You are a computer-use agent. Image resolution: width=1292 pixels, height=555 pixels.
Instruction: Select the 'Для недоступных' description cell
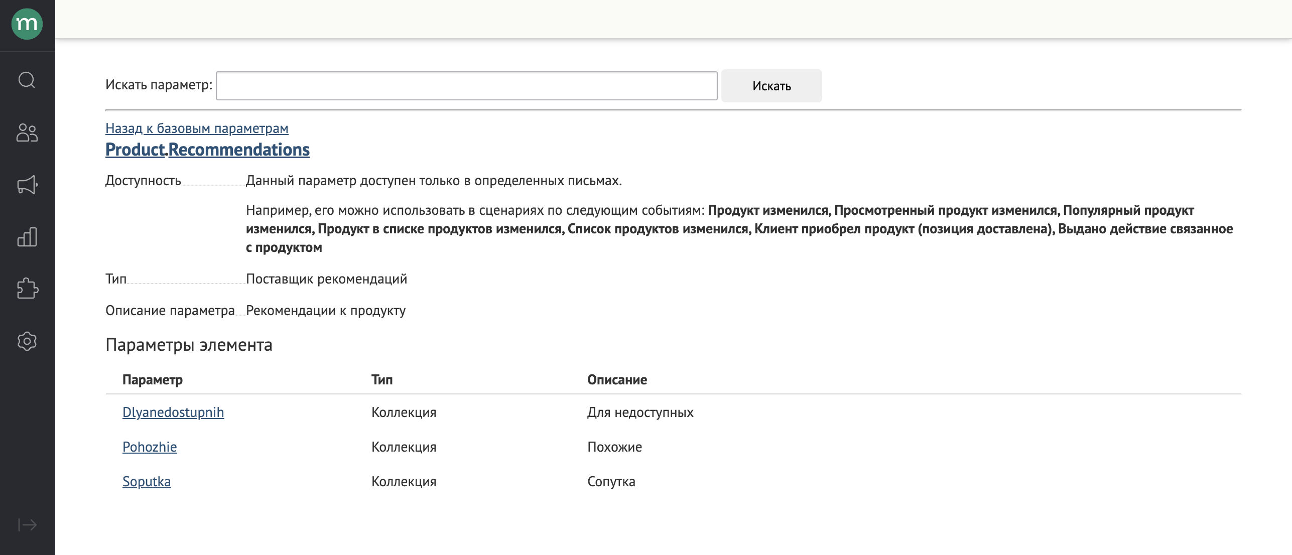[x=640, y=412]
